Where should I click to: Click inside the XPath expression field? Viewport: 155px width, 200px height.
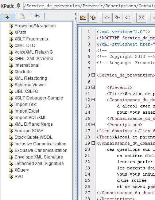click(x=89, y=6)
